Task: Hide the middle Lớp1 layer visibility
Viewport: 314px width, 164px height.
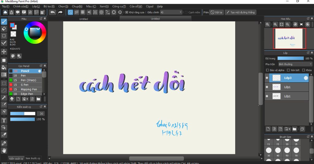Action: tap(267, 87)
